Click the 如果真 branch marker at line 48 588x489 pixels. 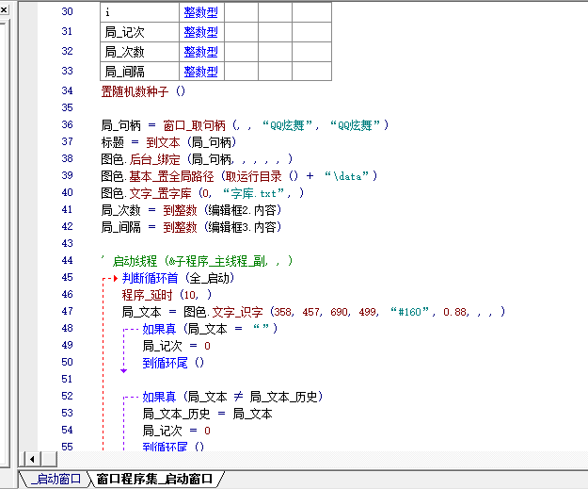tap(132, 329)
